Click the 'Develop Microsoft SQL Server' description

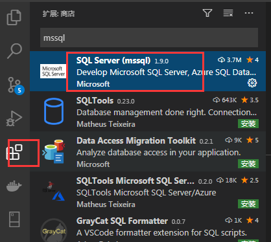167,72
